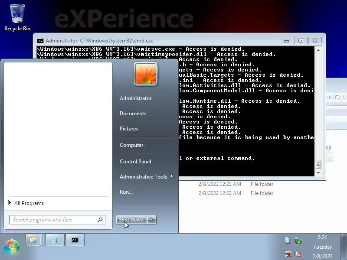Open the network status tray icon
Image resolution: width=347 pixels, height=260 pixels.
(287, 253)
